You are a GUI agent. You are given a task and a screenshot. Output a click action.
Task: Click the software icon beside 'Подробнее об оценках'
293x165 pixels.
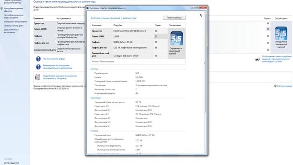[x=38, y=77]
